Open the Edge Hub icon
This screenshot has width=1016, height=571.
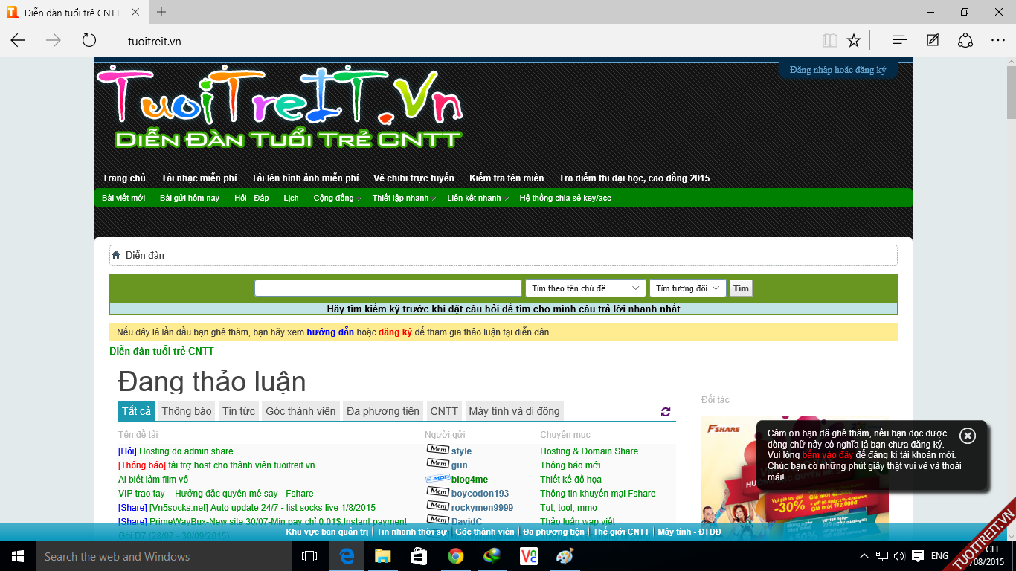tap(899, 41)
